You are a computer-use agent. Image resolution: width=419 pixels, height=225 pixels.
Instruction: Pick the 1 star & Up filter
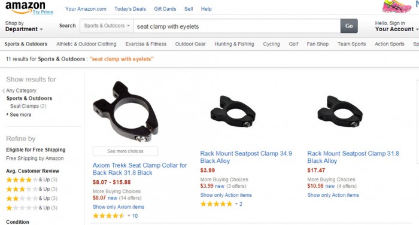click(32, 208)
